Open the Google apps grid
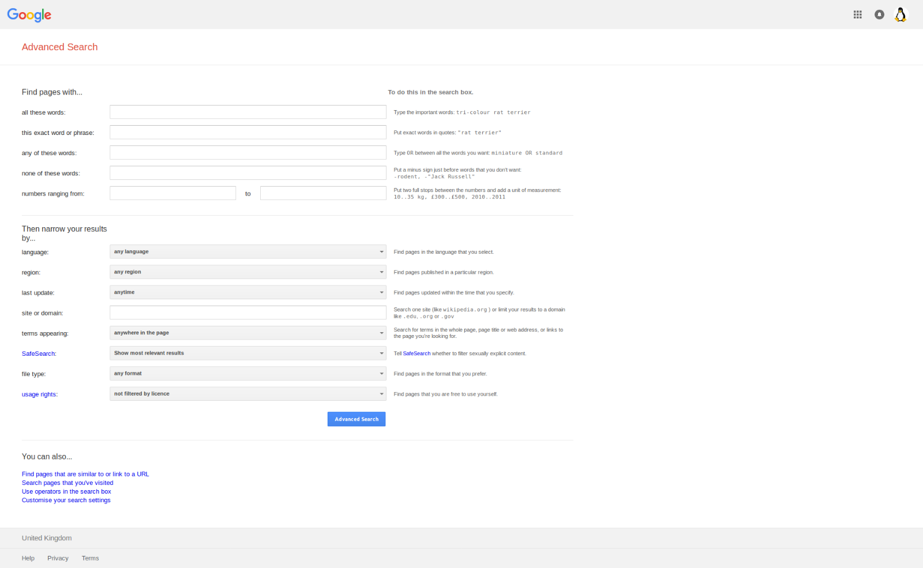Viewport: 923px width, 568px height. pos(858,14)
